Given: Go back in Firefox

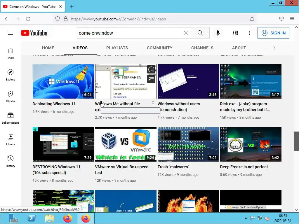Looking at the screenshot, I should point(7,19).
